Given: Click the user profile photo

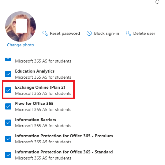Looking at the screenshot, I should (x=21, y=27).
